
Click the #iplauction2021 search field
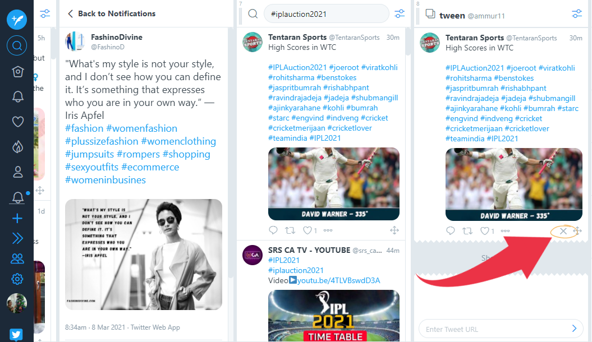326,14
